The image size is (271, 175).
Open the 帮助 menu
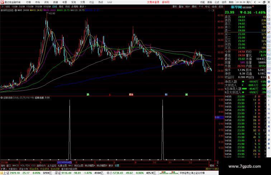231,2
